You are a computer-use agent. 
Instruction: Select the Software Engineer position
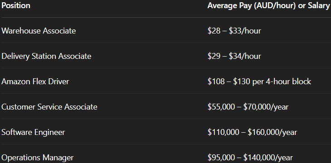pyautogui.click(x=33, y=132)
